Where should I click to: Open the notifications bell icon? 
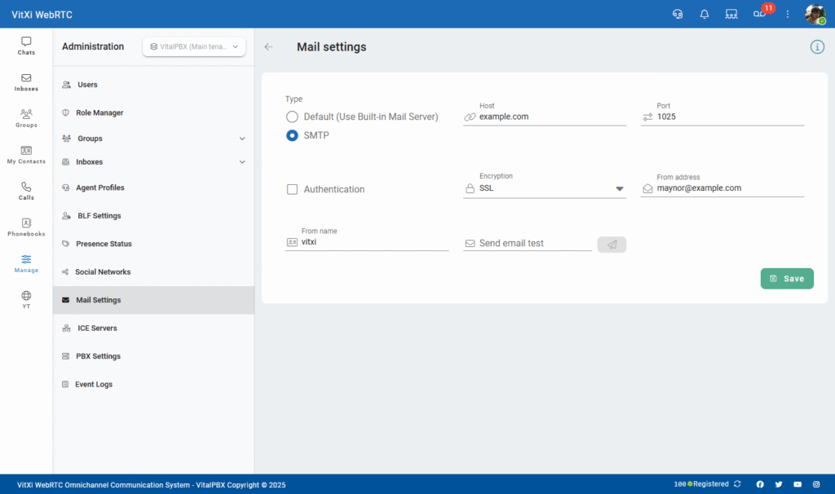[705, 14]
